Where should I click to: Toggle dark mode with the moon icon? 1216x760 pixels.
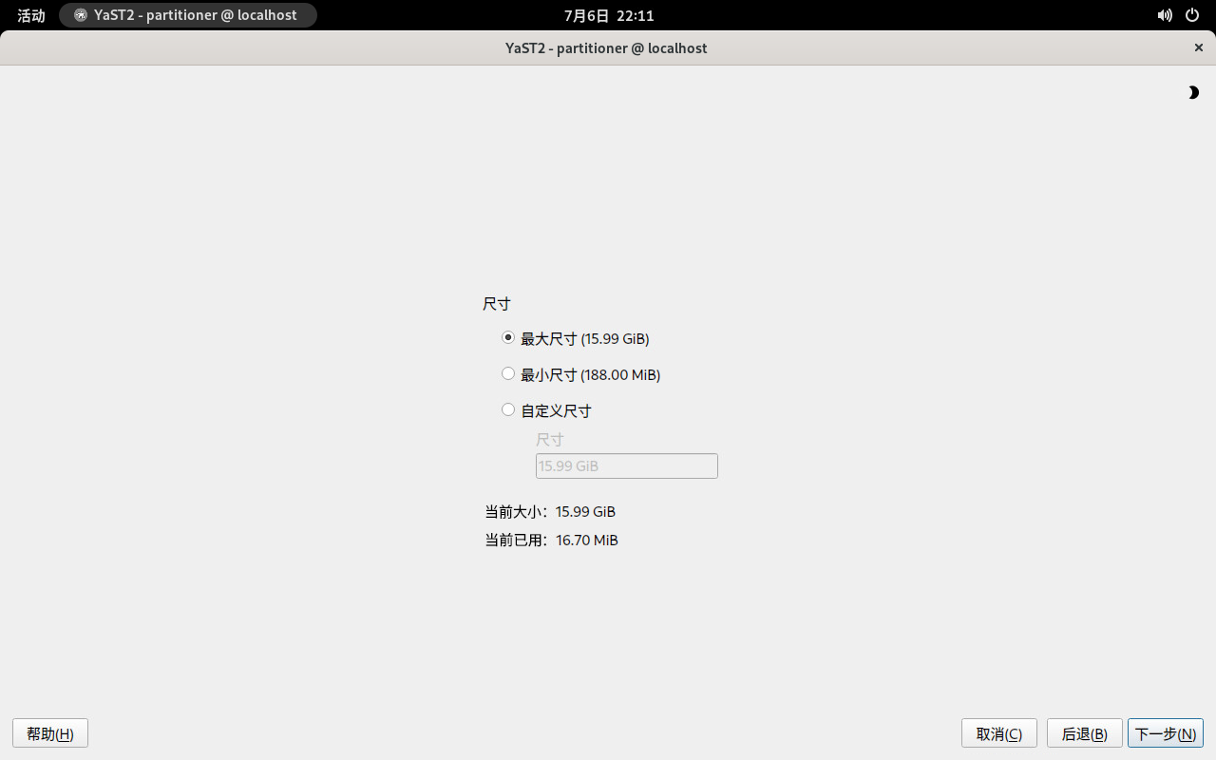point(1193,92)
